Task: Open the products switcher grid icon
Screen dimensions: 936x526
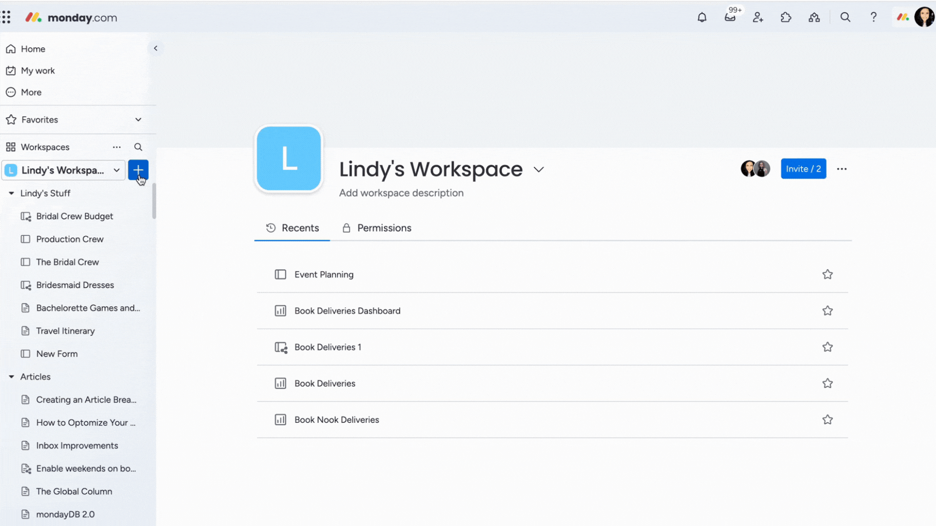Action: point(6,18)
